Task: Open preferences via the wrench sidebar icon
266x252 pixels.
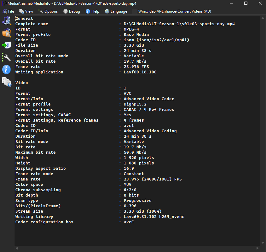Action: [x=7, y=57]
